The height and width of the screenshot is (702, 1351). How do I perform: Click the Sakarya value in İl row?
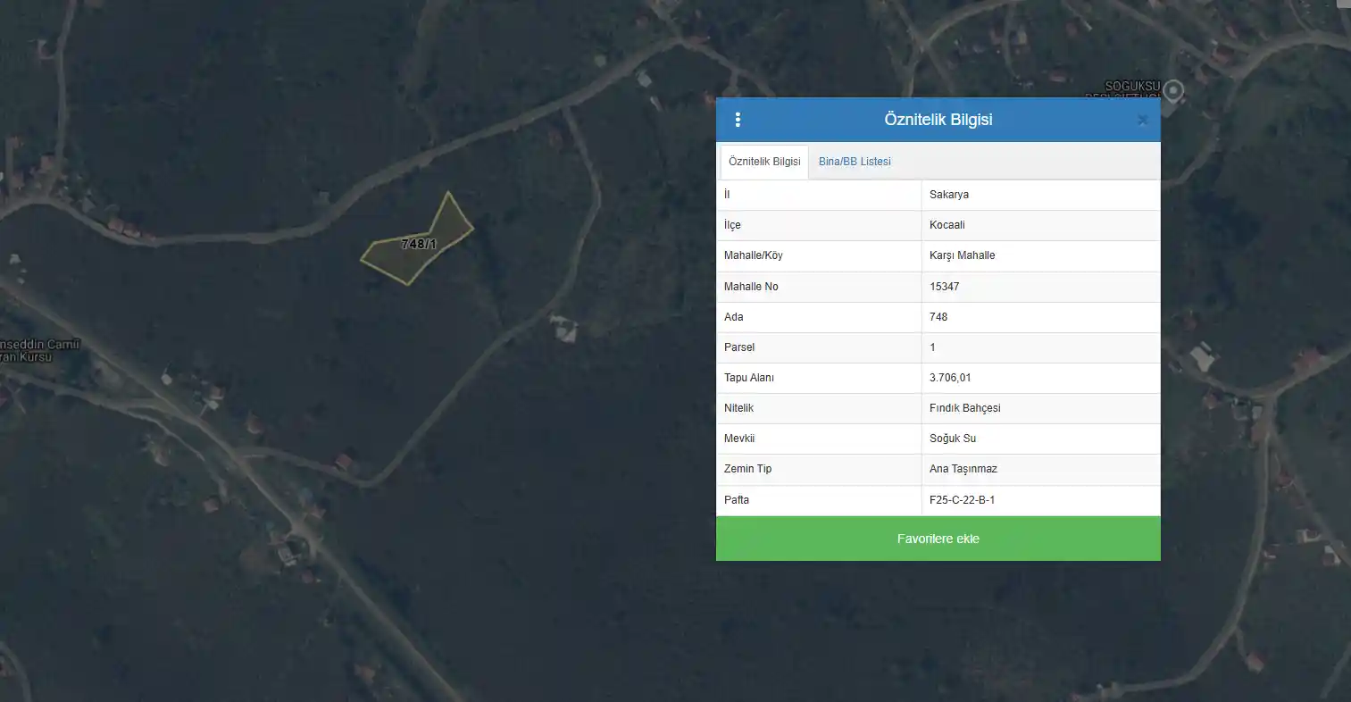click(x=949, y=195)
